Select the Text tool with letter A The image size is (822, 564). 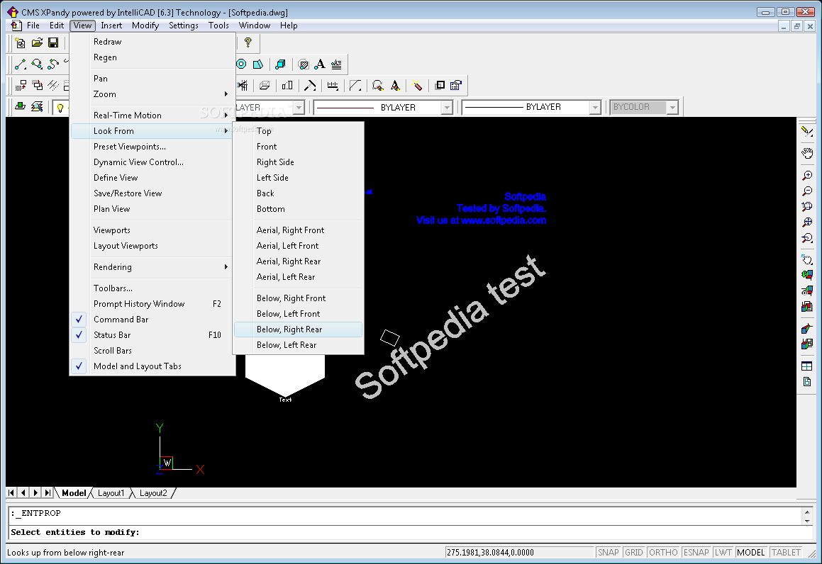coord(319,64)
